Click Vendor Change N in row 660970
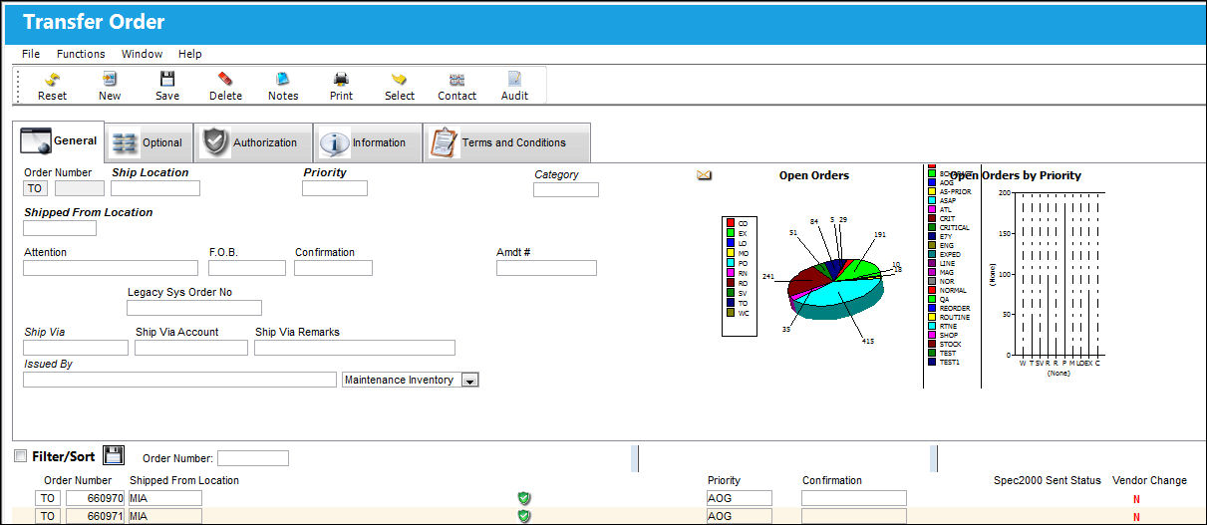 click(1135, 499)
